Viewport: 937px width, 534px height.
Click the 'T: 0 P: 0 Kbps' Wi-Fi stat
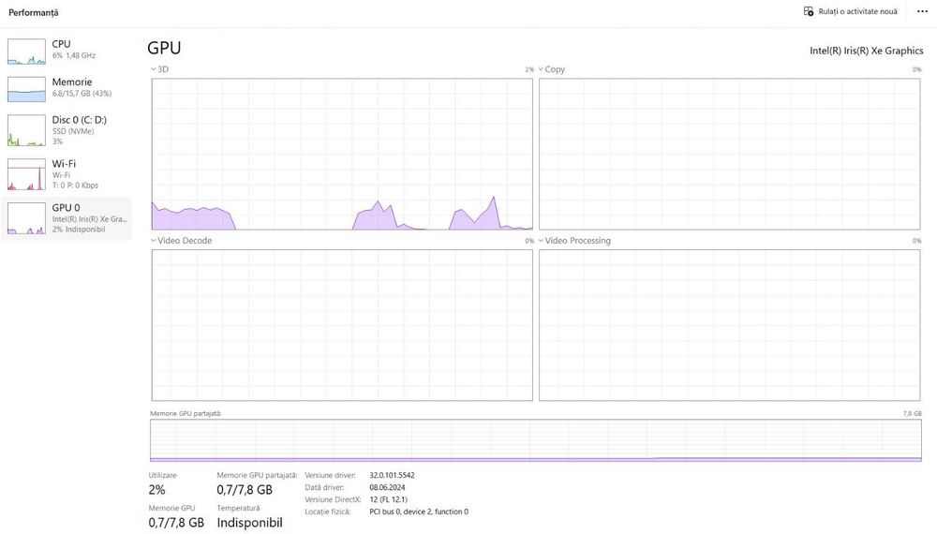pos(75,185)
